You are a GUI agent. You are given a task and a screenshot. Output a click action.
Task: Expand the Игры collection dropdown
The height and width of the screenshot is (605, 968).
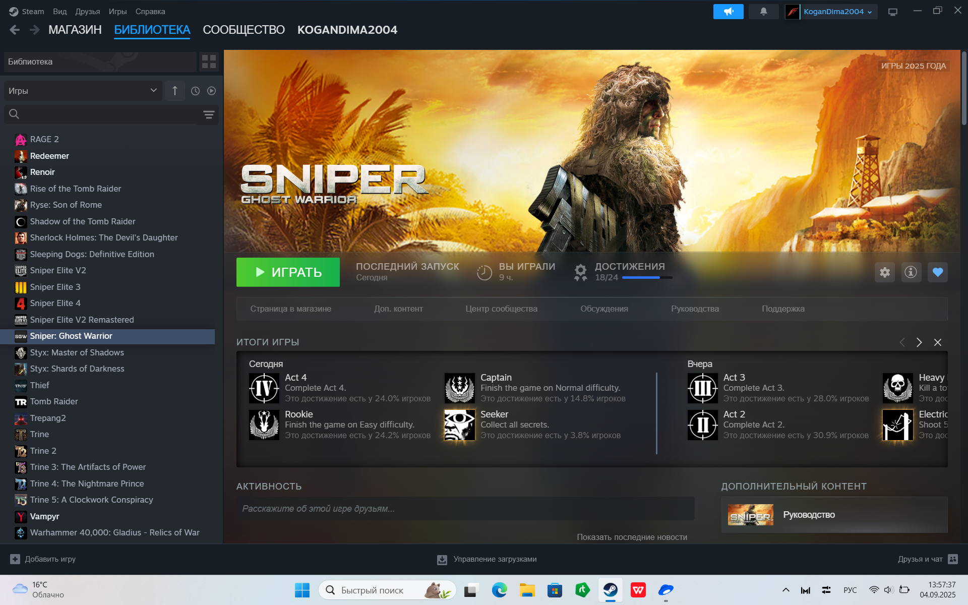pyautogui.click(x=83, y=91)
